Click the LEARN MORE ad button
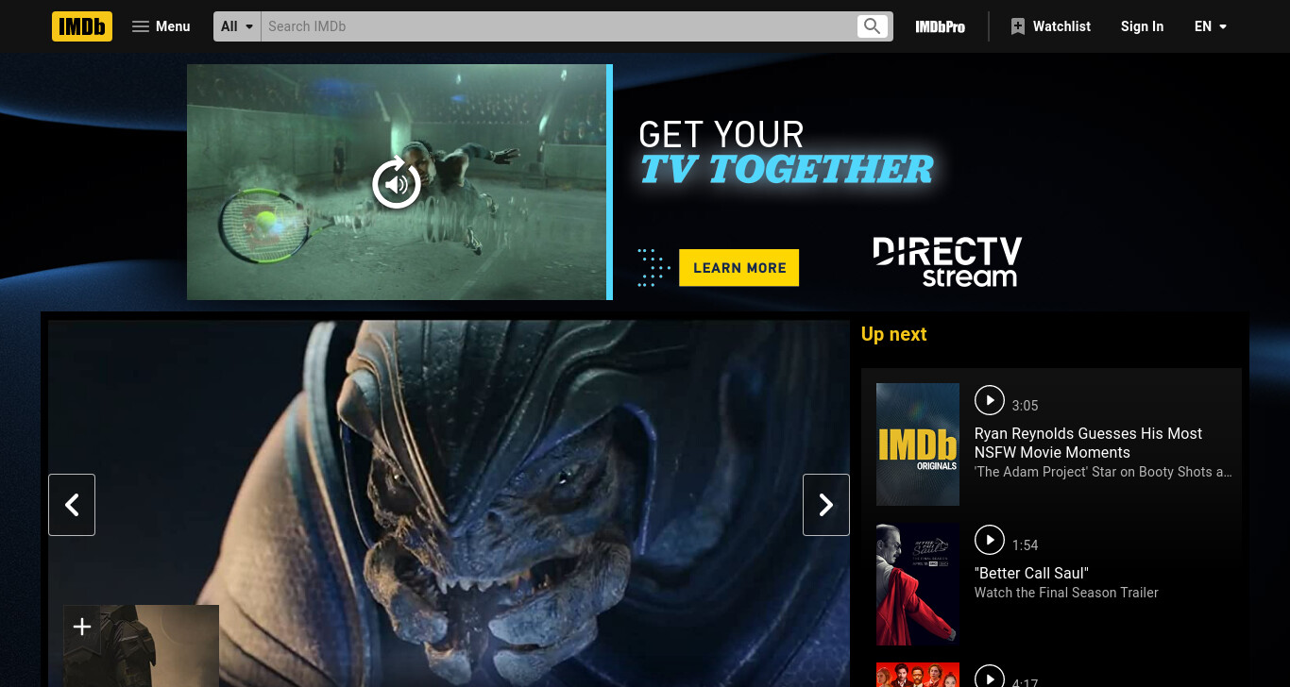 (739, 268)
